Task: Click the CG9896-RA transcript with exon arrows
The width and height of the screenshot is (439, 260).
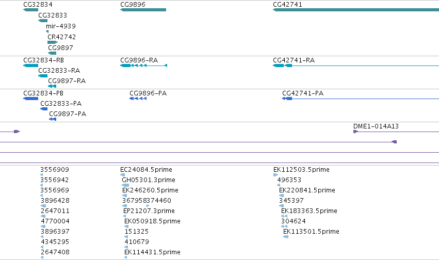Action: tap(143, 66)
